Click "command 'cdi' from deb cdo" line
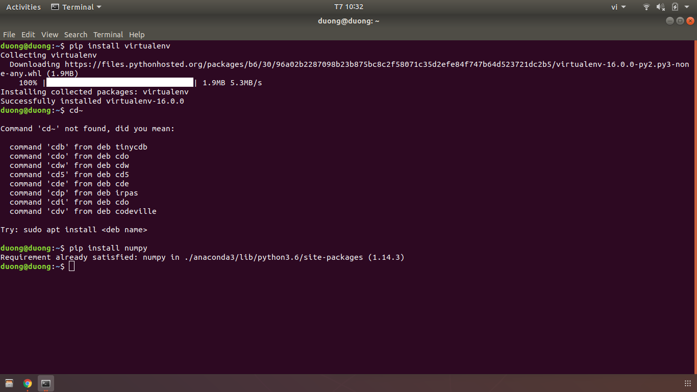The image size is (697, 392). point(69,202)
